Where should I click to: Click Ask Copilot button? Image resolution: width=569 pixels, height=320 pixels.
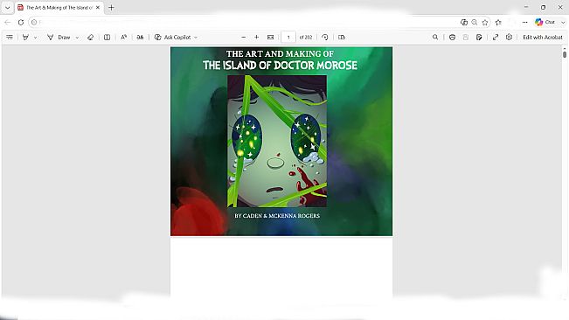coord(173,37)
